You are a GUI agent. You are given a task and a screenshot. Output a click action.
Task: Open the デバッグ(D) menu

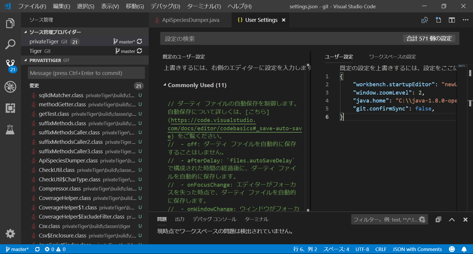[x=165, y=6]
